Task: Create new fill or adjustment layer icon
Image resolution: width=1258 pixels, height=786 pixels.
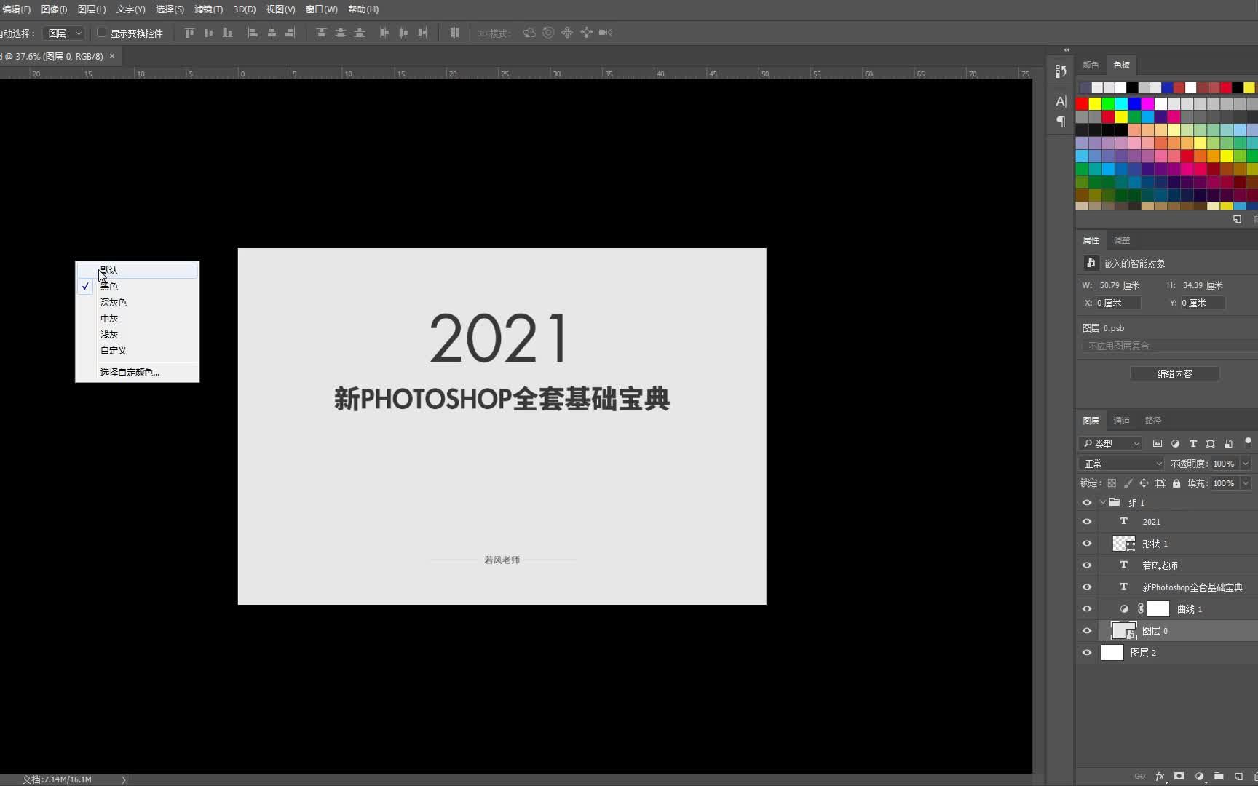Action: (x=1199, y=777)
